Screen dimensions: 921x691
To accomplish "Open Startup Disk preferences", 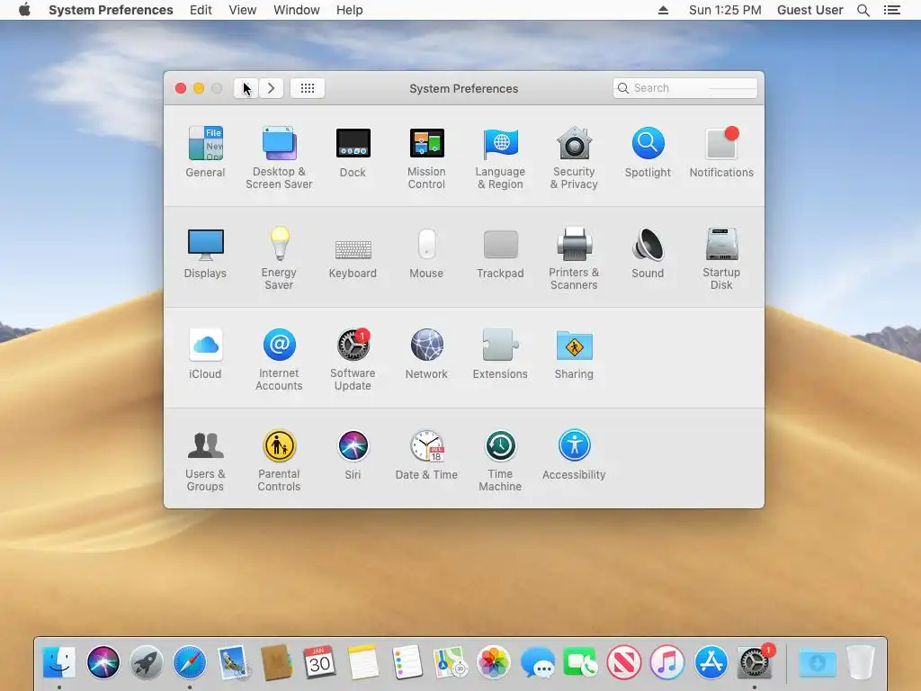I will click(x=721, y=258).
